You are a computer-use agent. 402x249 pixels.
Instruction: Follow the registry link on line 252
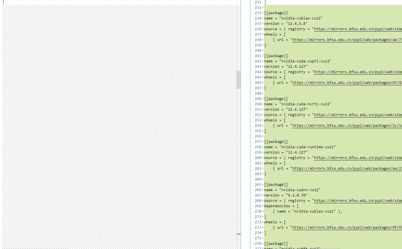358,115
